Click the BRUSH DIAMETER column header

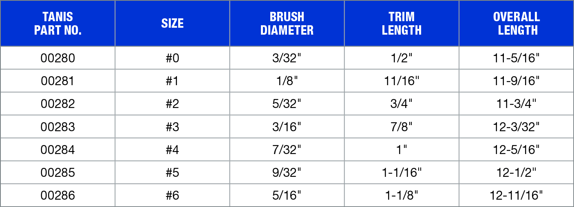pyautogui.click(x=287, y=23)
